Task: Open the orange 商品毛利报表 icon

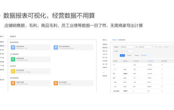Action: tap(56, 83)
